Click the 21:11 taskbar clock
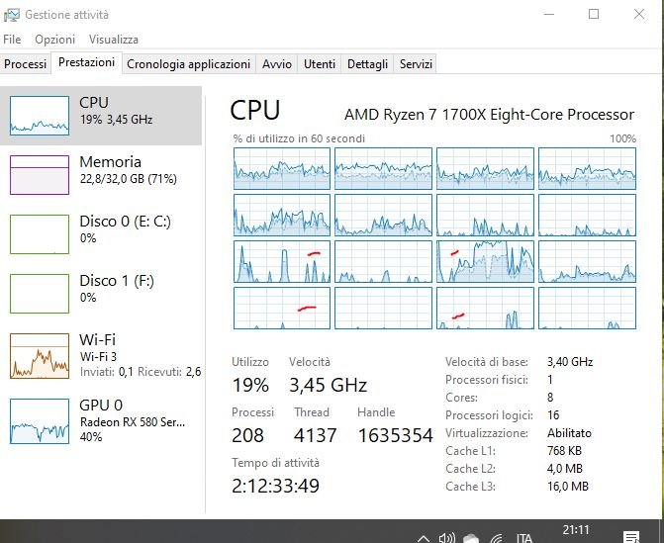The height and width of the screenshot is (543, 664). [x=576, y=530]
